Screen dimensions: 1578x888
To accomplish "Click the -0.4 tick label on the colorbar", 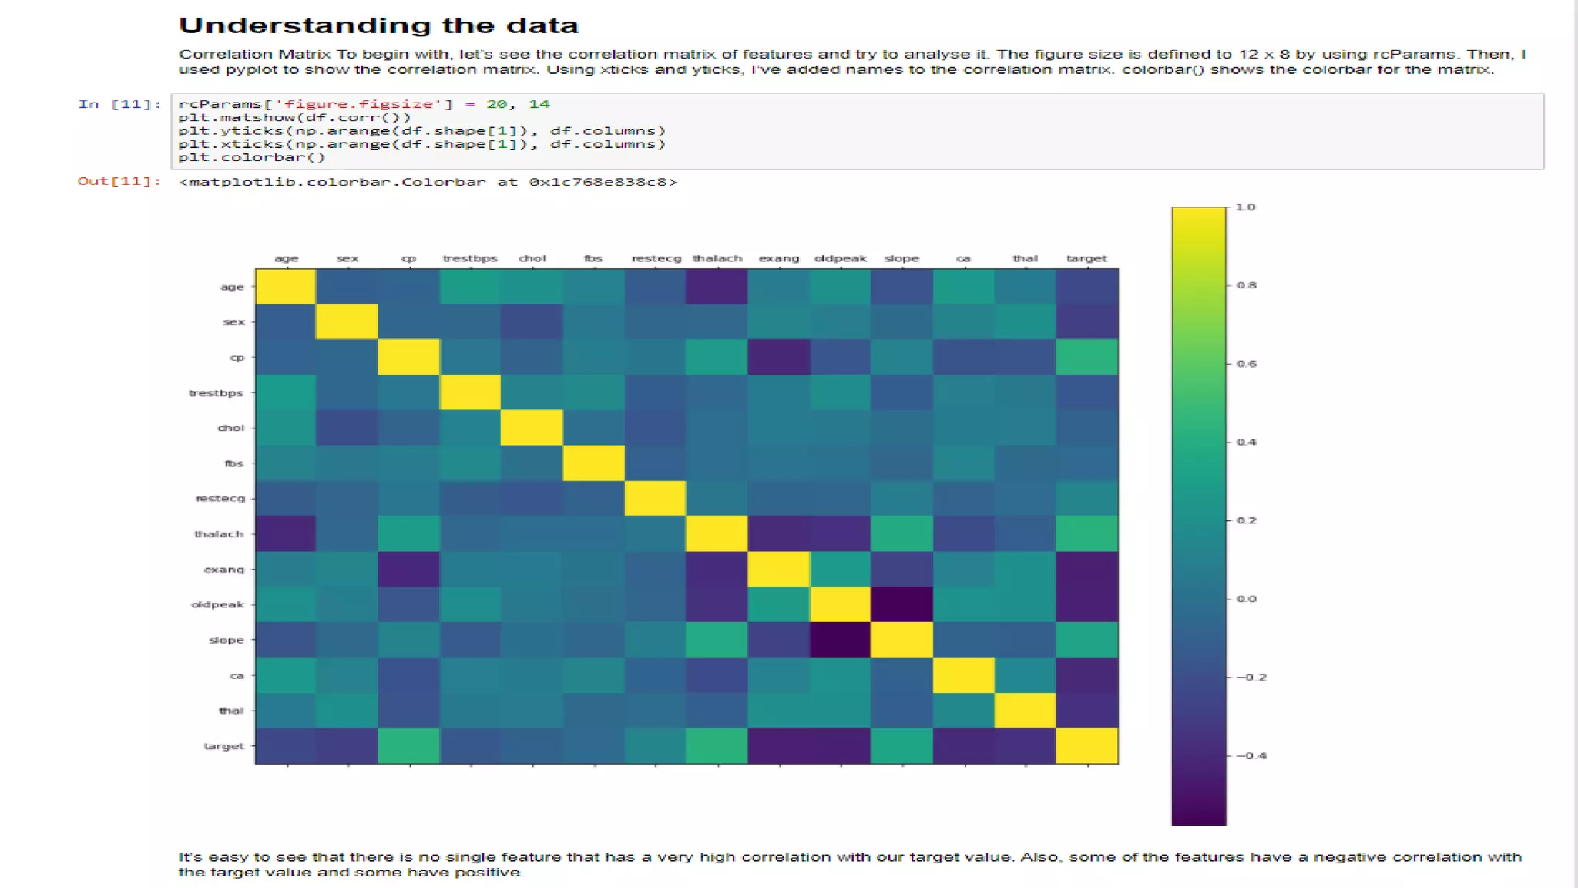I will [x=1251, y=755].
